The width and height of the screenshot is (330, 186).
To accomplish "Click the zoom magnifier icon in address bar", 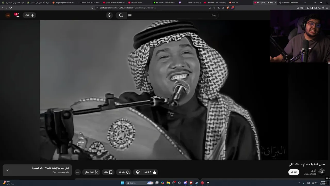I will (219, 8).
